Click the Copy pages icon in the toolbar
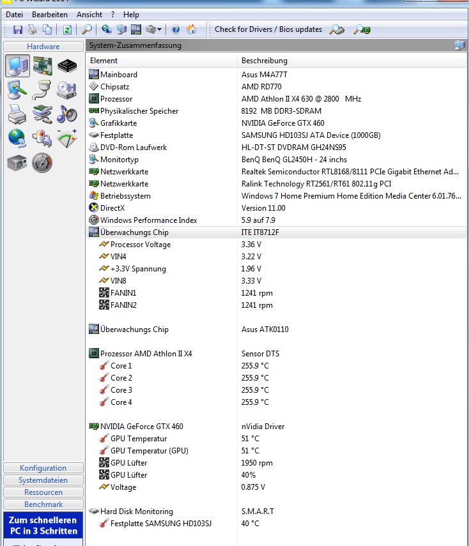Screen dimensions: 469x546 47,29
